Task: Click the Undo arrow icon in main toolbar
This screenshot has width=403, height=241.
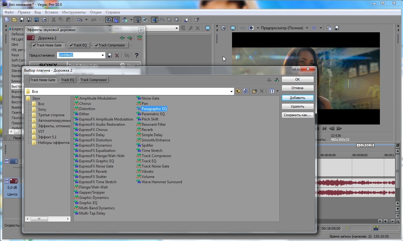Action: tap(80, 20)
